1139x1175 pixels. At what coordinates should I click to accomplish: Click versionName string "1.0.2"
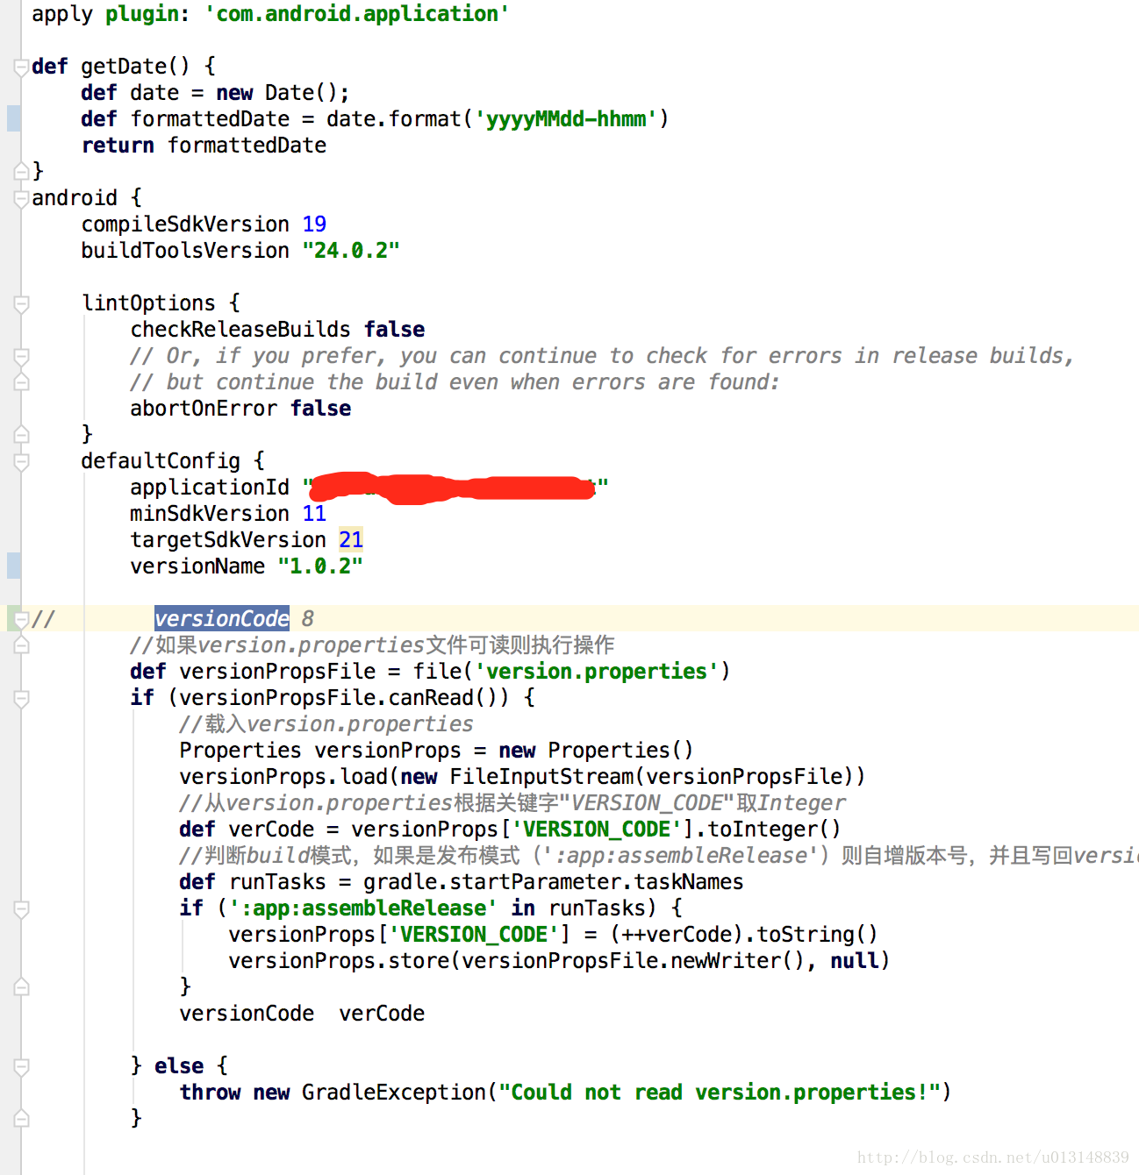tap(320, 566)
